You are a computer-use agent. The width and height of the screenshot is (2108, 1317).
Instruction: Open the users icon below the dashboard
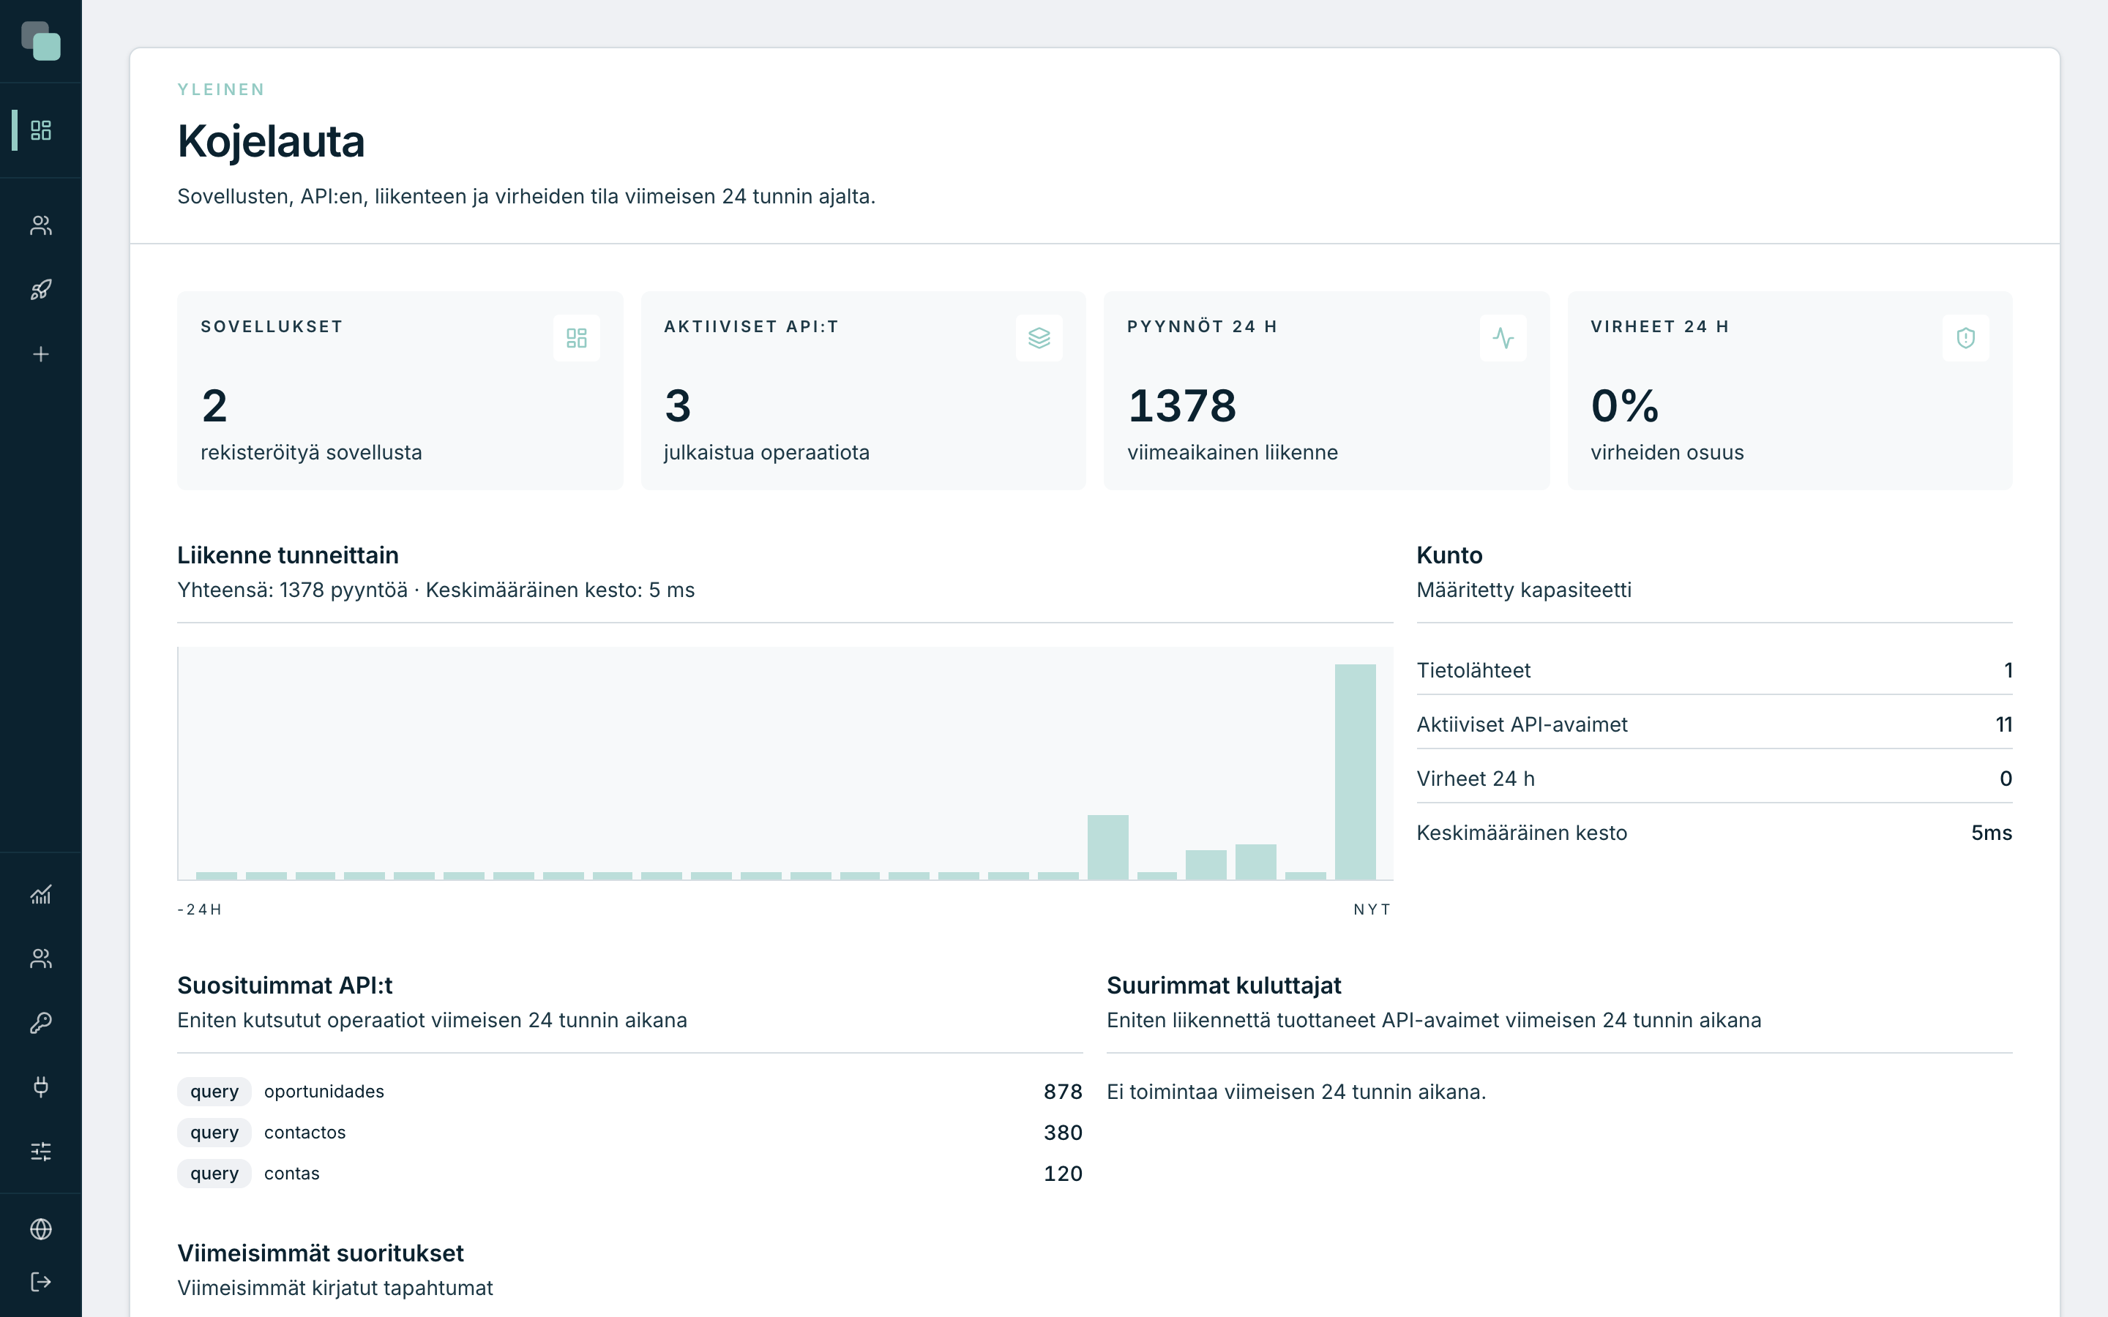click(41, 225)
